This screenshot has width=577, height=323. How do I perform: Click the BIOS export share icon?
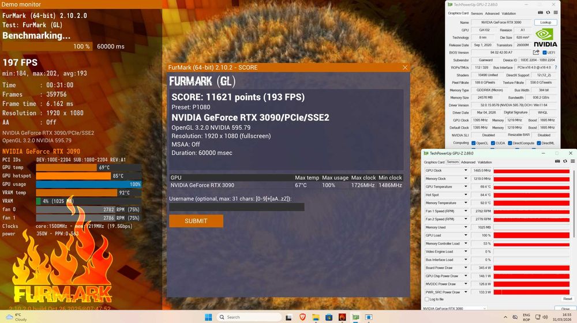[x=536, y=52]
